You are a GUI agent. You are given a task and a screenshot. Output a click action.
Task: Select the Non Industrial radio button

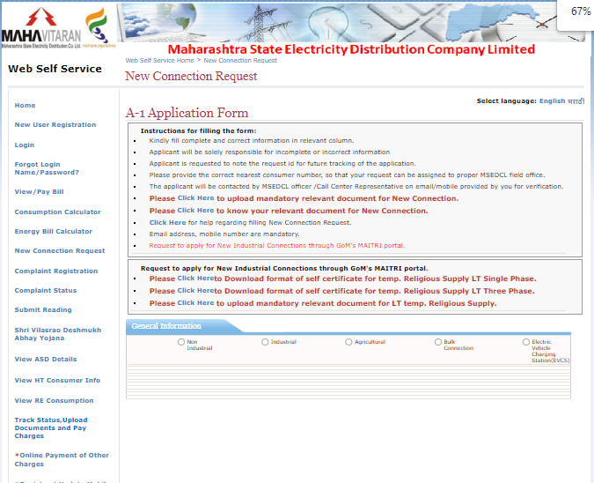[181, 342]
